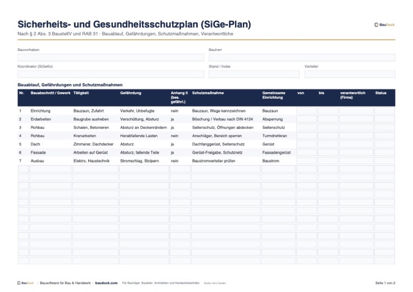Click 'Verschüttung, Absturz' cell
Screen dimensions: 413x292
pos(140,119)
